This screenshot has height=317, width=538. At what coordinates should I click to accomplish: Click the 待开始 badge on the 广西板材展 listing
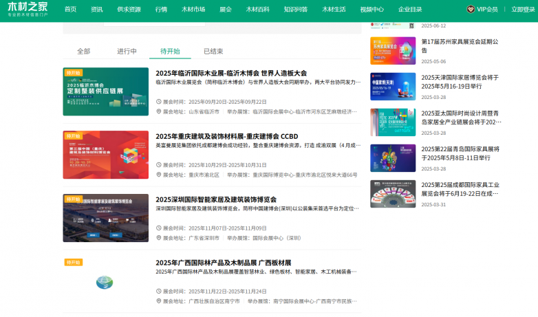tap(73, 262)
